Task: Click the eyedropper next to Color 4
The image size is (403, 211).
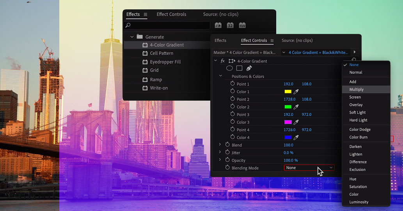Action: 296,137
